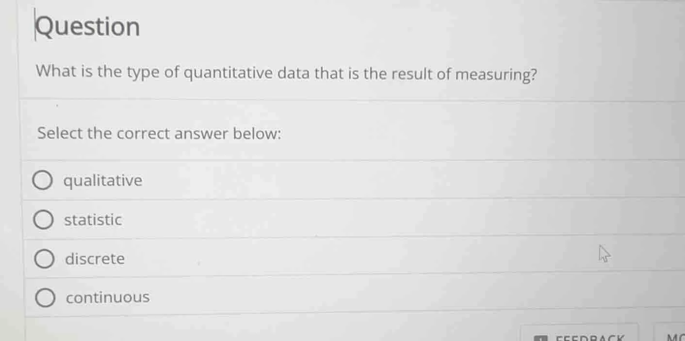Select the qualitative radio button
685x341 pixels.
[x=43, y=180]
